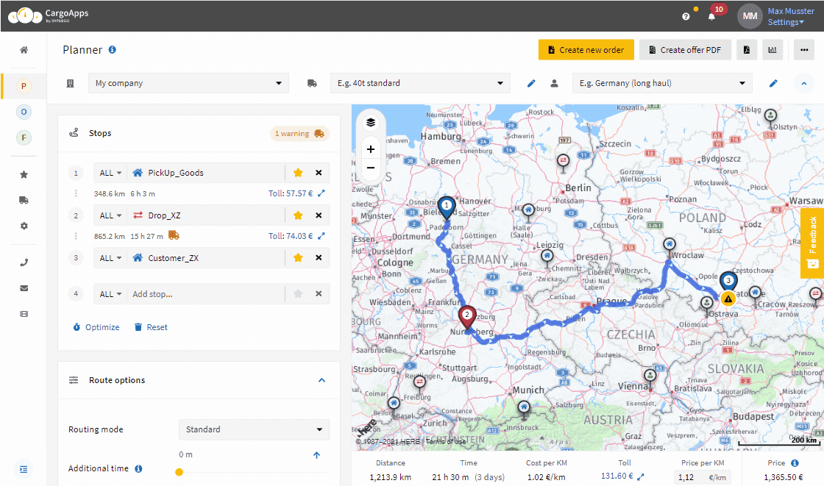Edit the vehicle profile with pencil icon

(531, 83)
